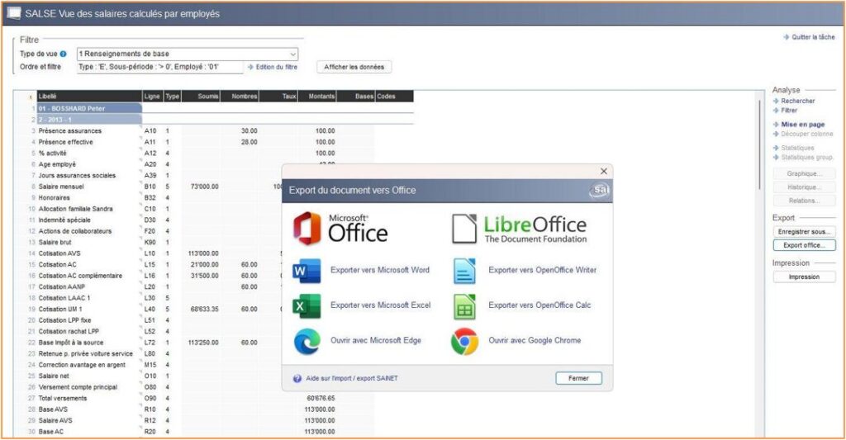This screenshot has width=846, height=440.
Task: Click the Fermer button
Action: point(578,379)
